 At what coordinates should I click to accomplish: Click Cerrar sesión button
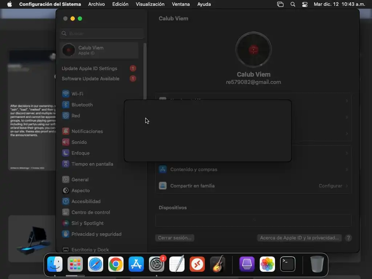click(x=175, y=238)
